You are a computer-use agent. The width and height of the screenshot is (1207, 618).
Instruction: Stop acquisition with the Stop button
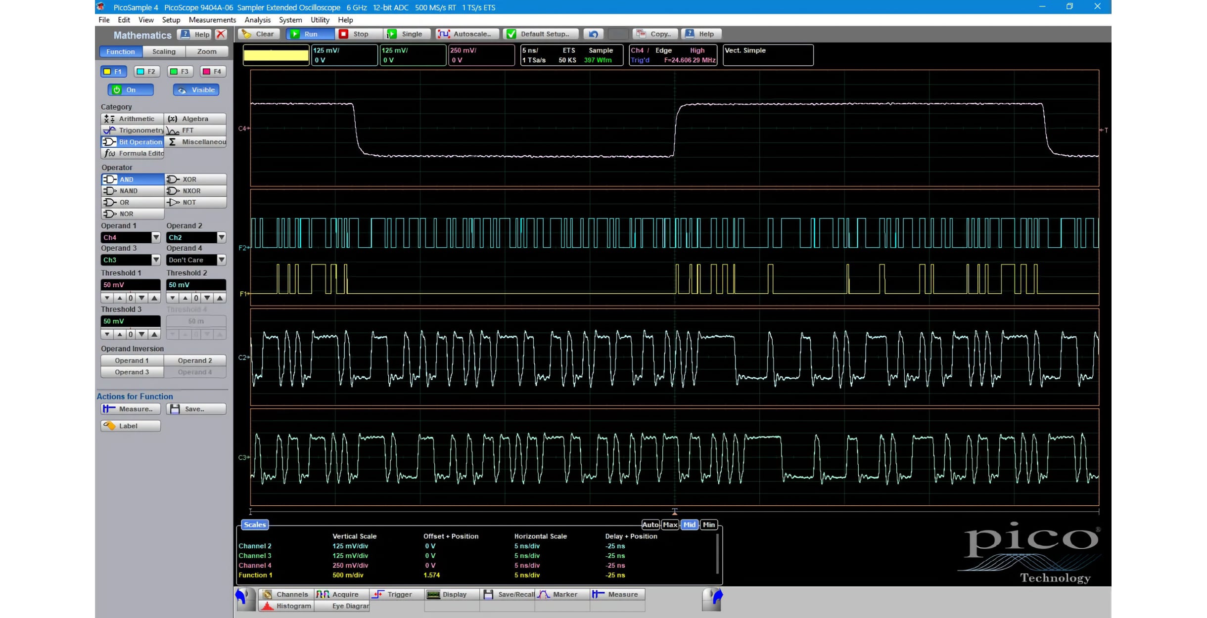(360, 34)
